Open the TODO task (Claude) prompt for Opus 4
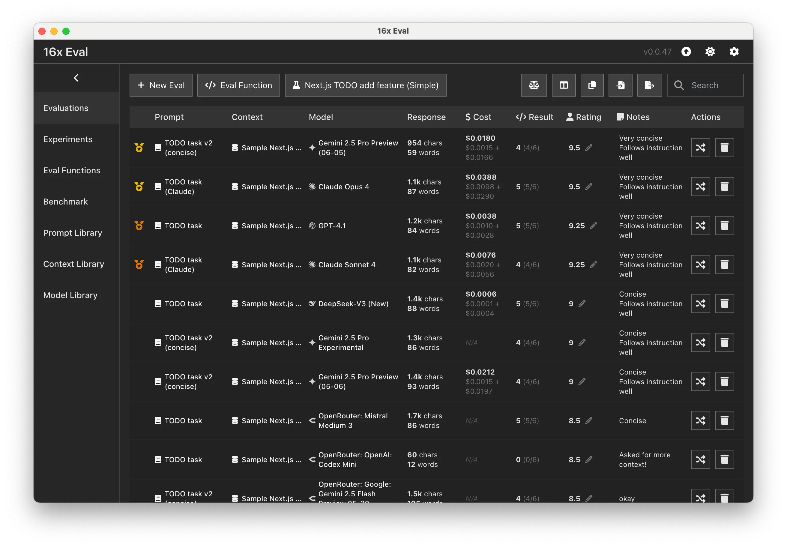 [x=178, y=187]
